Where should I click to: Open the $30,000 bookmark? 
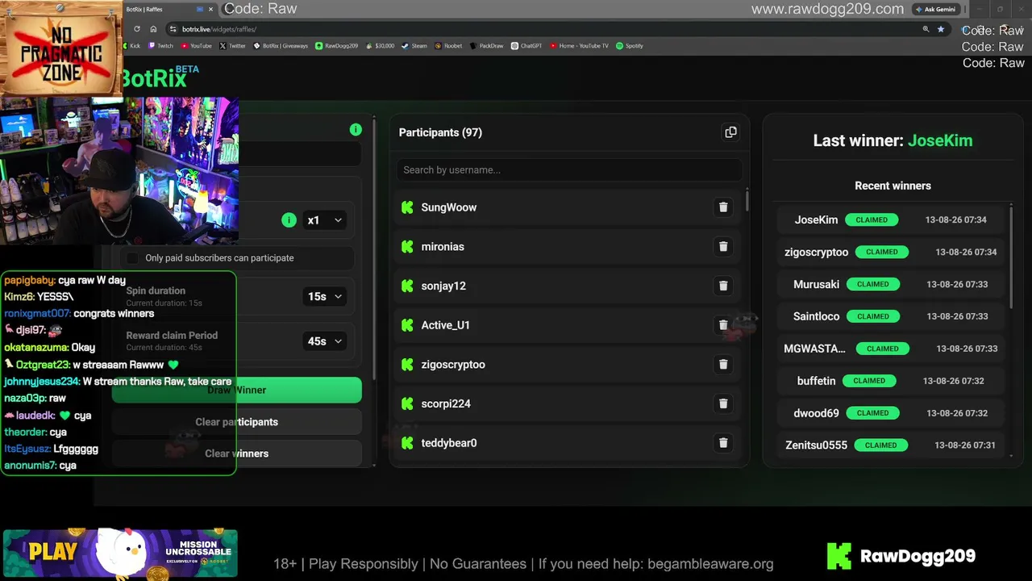pyautogui.click(x=380, y=46)
